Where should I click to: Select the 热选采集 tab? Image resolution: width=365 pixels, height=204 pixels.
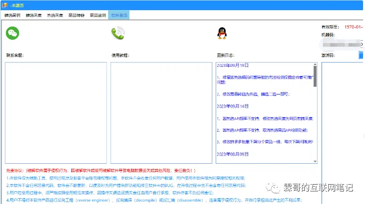coord(55,16)
